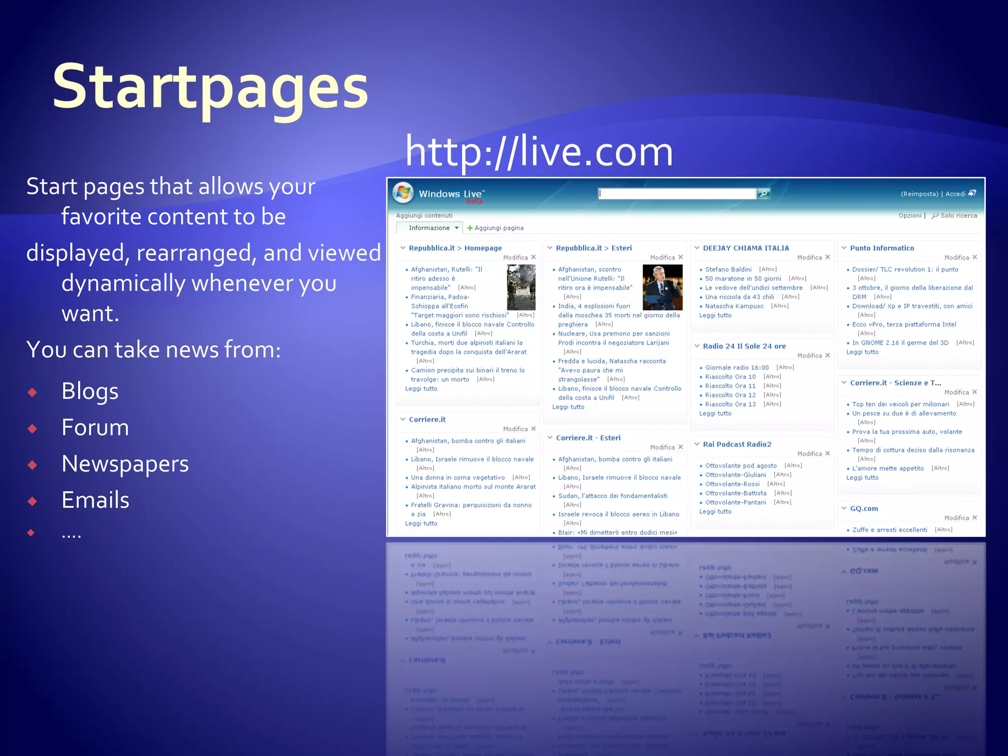Collapse the Rai Podcast Radio2 module
This screenshot has height=756, width=1008.
[697, 444]
